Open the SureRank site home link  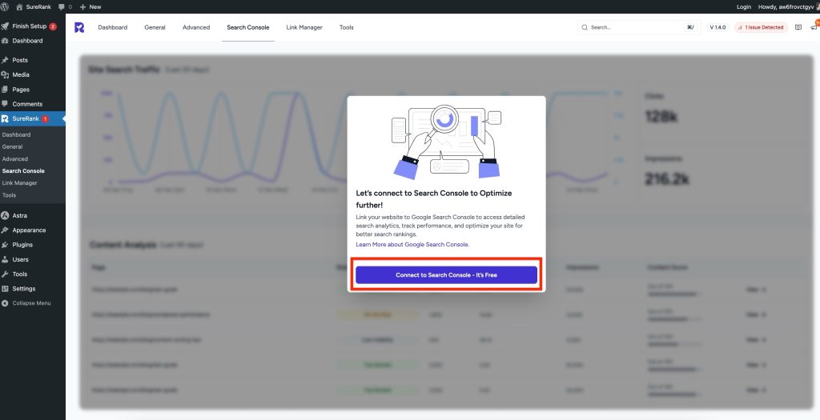(x=34, y=6)
